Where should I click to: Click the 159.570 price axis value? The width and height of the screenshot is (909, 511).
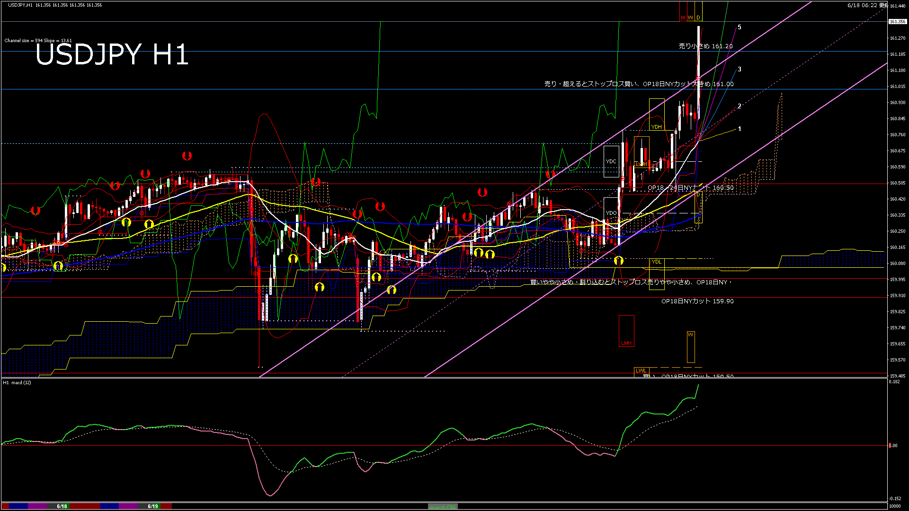pyautogui.click(x=898, y=360)
